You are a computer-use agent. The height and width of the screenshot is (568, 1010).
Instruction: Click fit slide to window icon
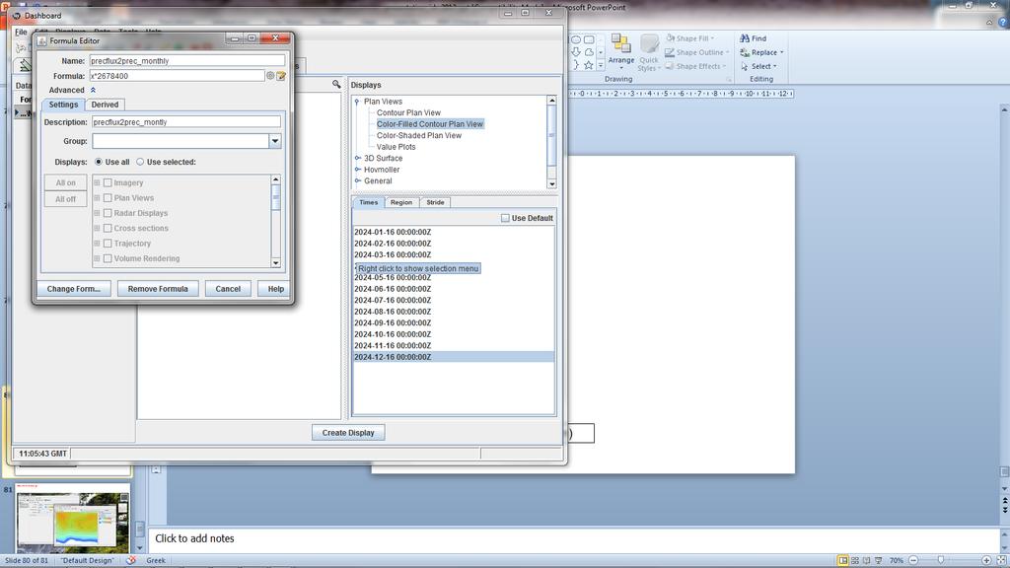(1002, 560)
